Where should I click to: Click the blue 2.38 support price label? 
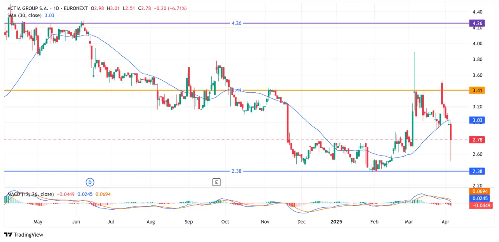478,171
